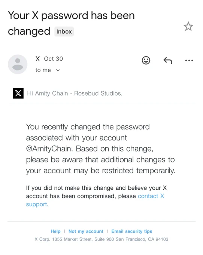Click the X Corp. Market Street address
Viewport: 203px width, 255px height.
point(101,239)
